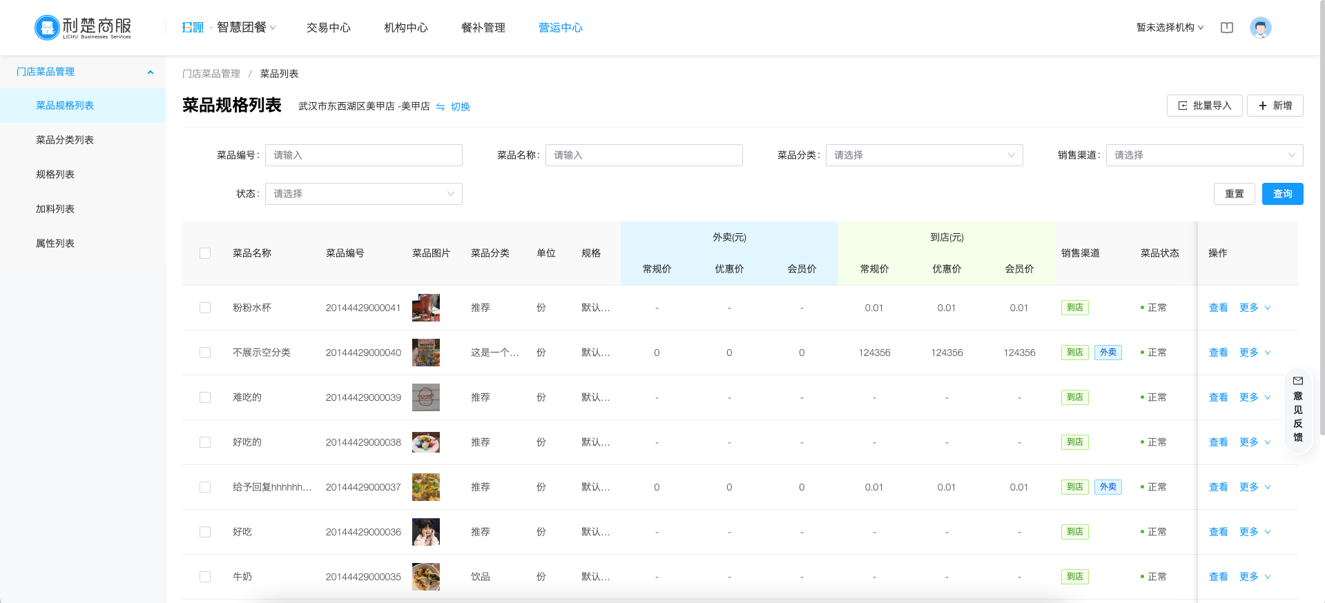Click the 利楚商服 logo
The width and height of the screenshot is (1325, 603).
point(83,28)
